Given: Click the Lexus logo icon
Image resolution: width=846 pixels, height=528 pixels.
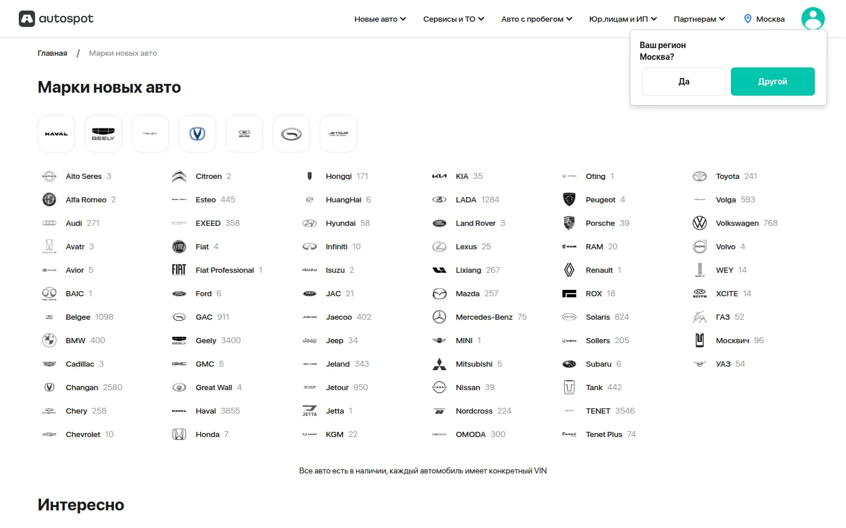Looking at the screenshot, I should coord(439,246).
